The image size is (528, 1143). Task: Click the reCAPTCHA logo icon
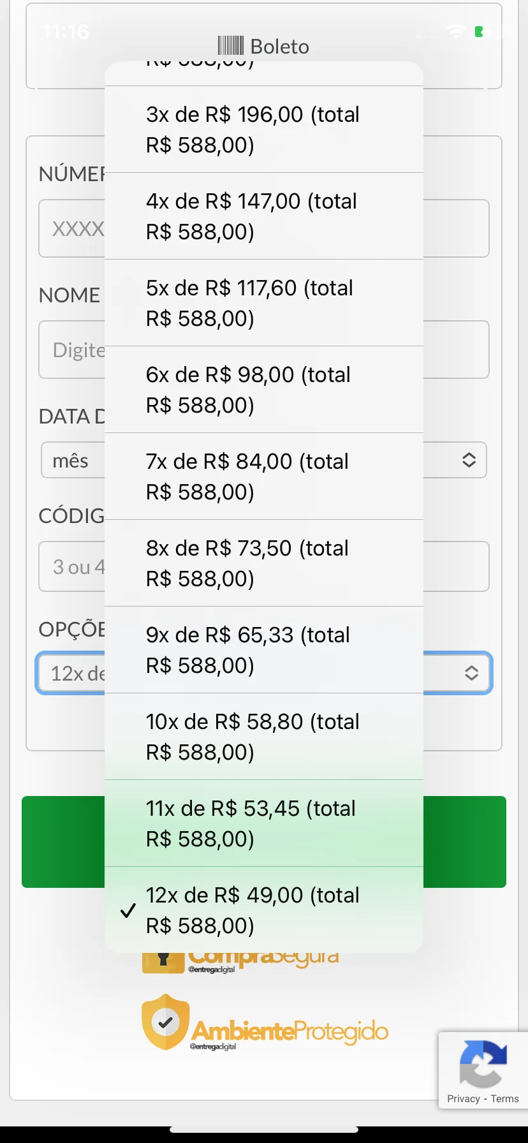tap(483, 1063)
